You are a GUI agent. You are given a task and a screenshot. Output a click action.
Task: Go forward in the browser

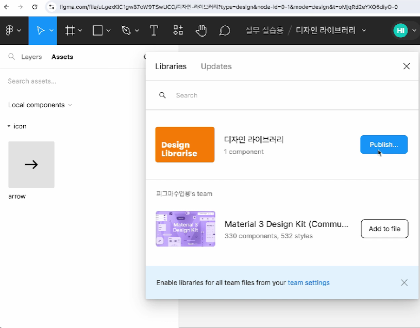coord(21,7)
